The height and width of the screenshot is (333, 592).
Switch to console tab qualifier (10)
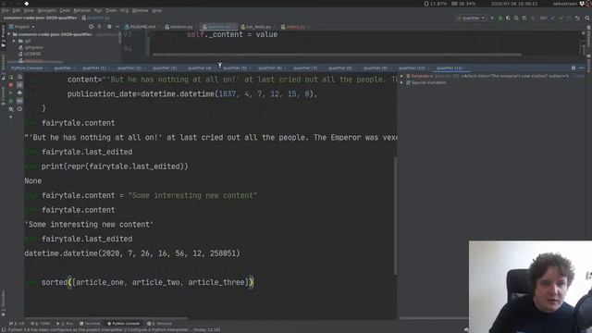(x=412, y=68)
